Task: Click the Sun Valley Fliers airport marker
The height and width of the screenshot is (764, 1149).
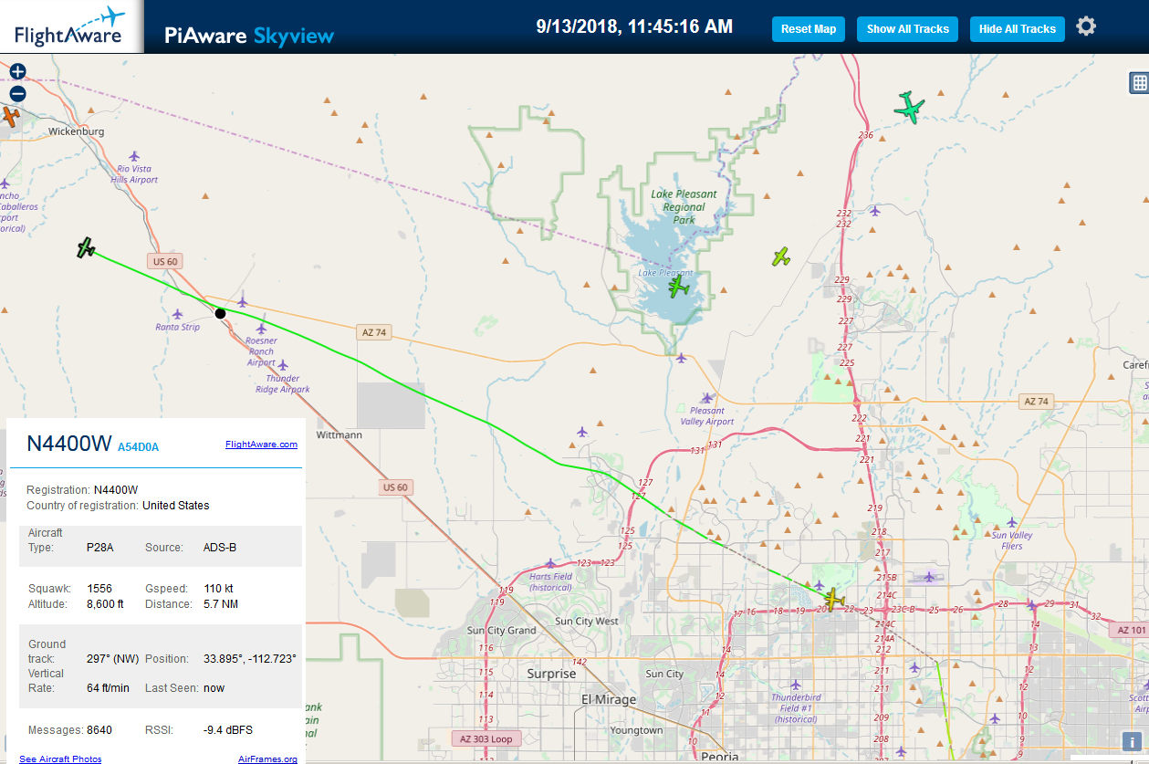Action: pyautogui.click(x=1011, y=523)
